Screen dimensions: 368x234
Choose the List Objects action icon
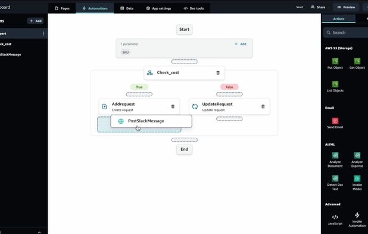(x=335, y=84)
